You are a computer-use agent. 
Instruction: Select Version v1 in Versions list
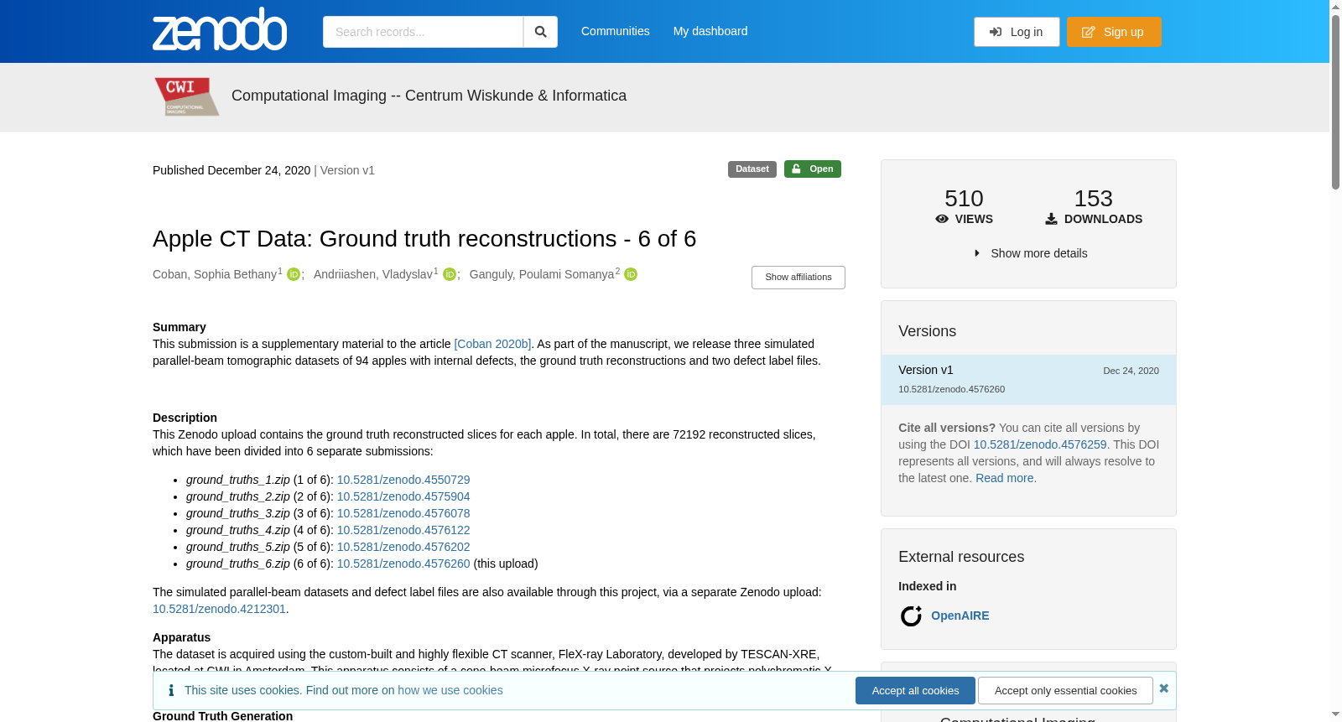(x=1028, y=380)
